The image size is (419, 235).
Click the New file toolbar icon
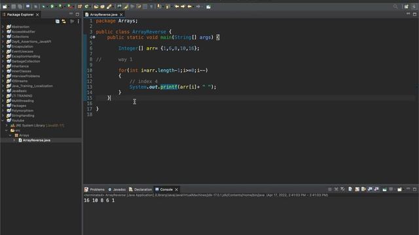coord(5,7)
